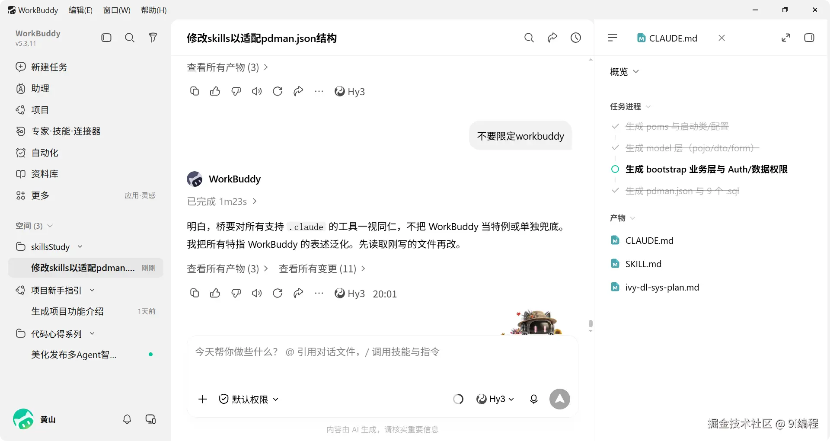Open 查看所有变更 (11) link
830x441 pixels.
322,269
